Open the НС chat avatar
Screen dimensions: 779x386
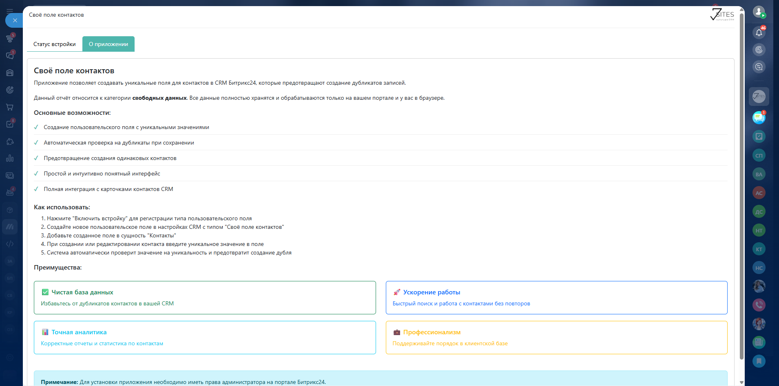(x=759, y=268)
